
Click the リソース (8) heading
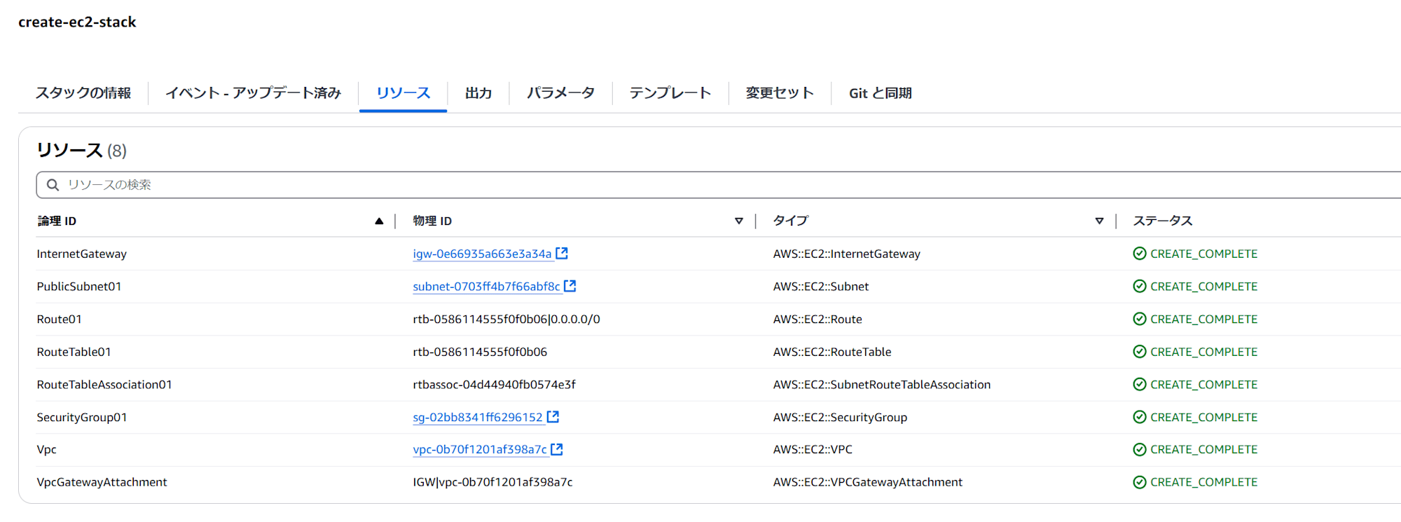(x=81, y=150)
